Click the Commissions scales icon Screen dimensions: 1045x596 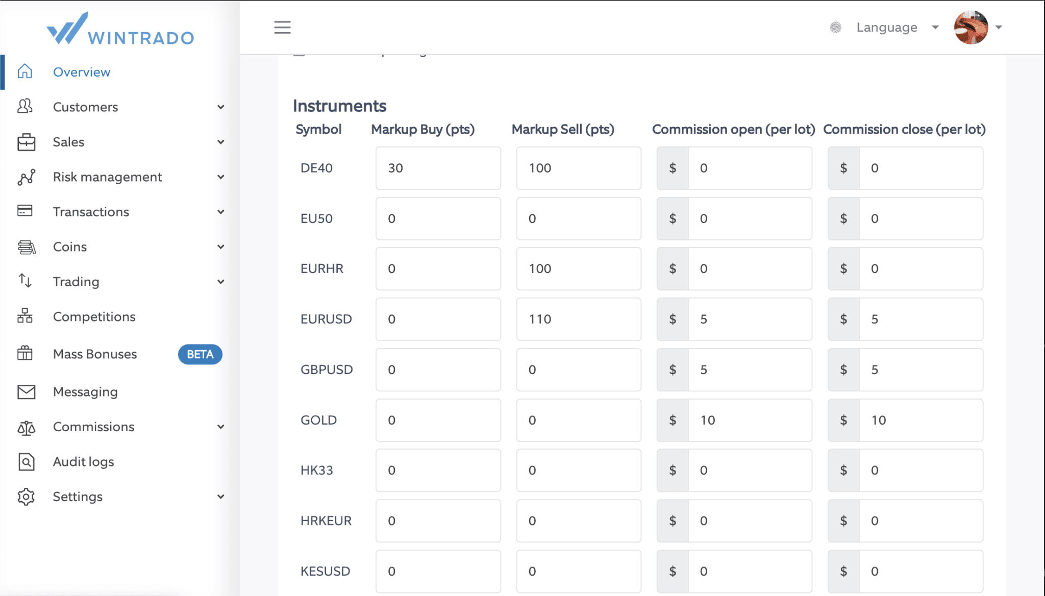(x=26, y=428)
